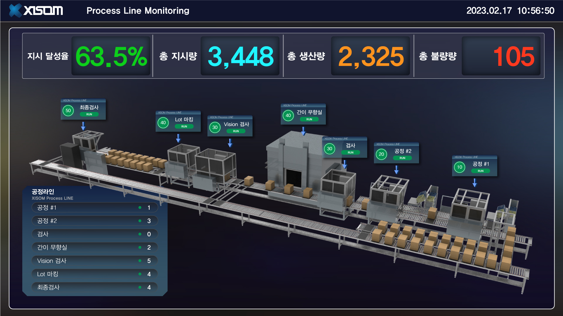Click the date and time display

(510, 11)
